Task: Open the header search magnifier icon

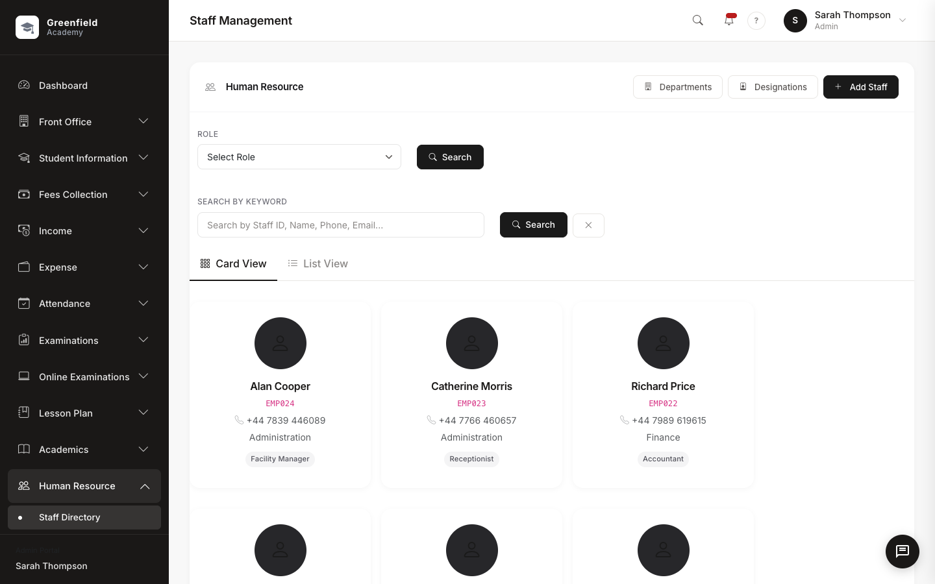Action: (698, 21)
